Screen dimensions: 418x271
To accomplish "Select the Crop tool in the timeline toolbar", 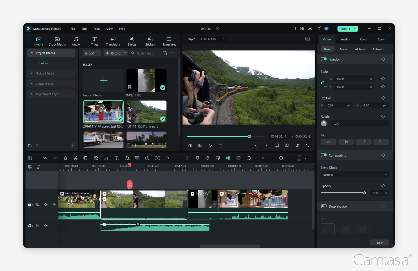I will coord(106,158).
